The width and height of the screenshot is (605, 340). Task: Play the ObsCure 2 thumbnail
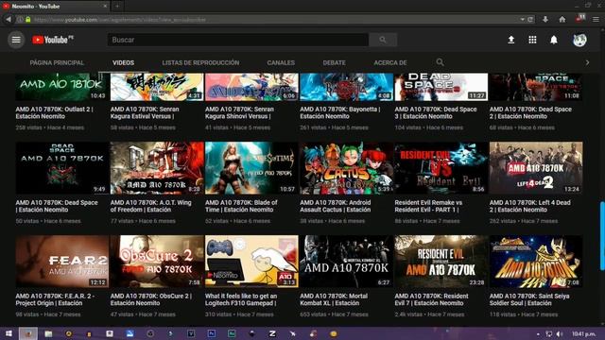pos(157,262)
